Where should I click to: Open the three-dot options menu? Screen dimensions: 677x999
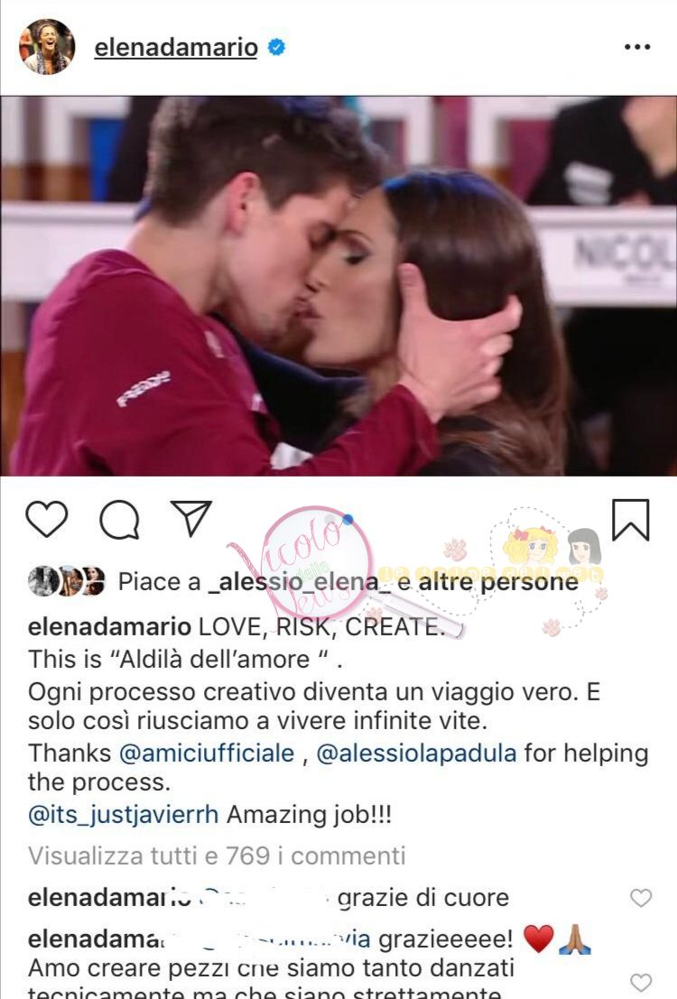pos(637,47)
